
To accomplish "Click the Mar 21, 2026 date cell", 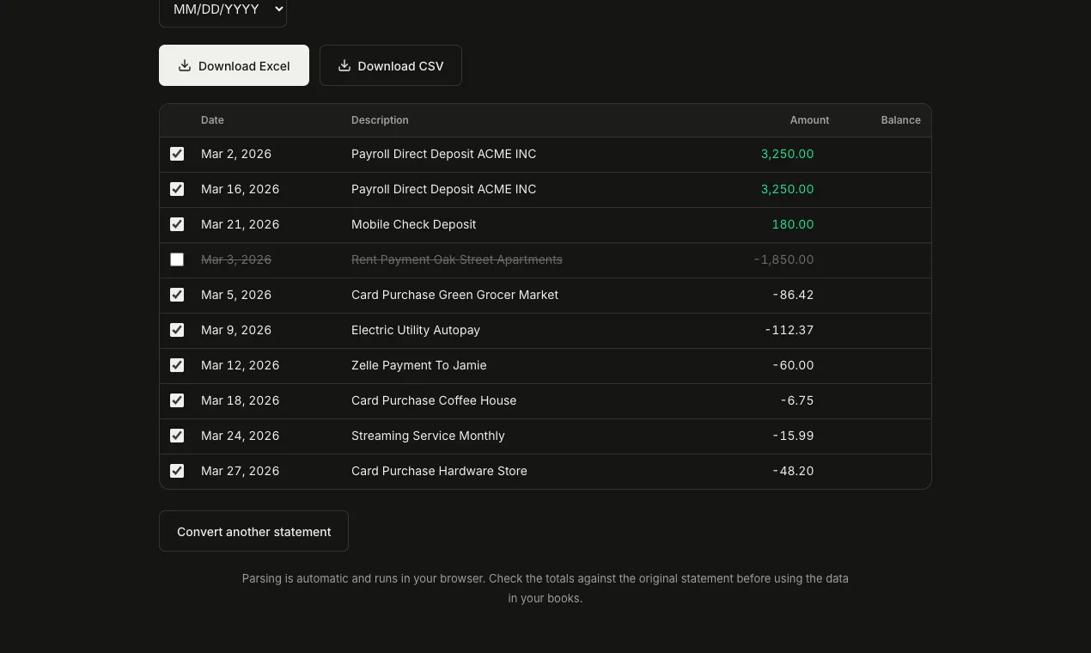I will [240, 224].
